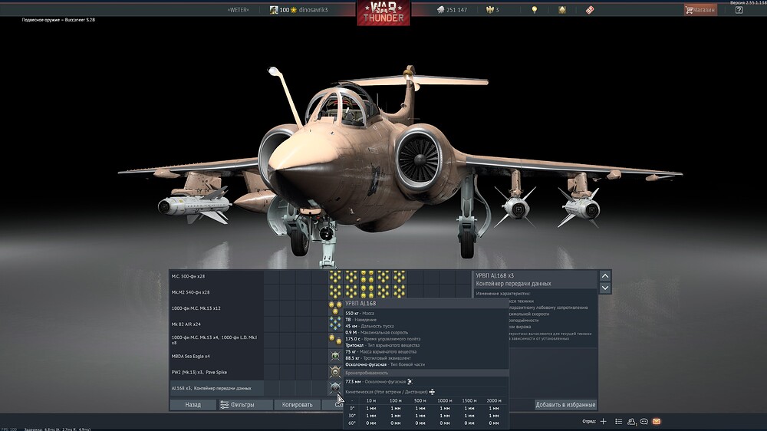This screenshot has height=431, width=767.
Task: Open the list icon in the bottom bar
Action: [x=618, y=421]
